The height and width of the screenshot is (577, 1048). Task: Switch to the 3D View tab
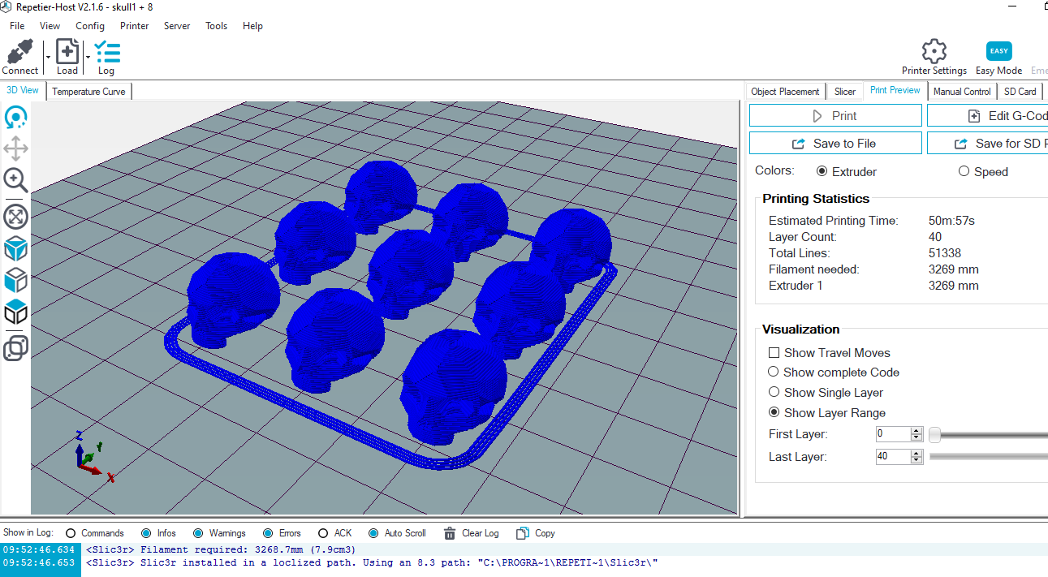tap(23, 91)
